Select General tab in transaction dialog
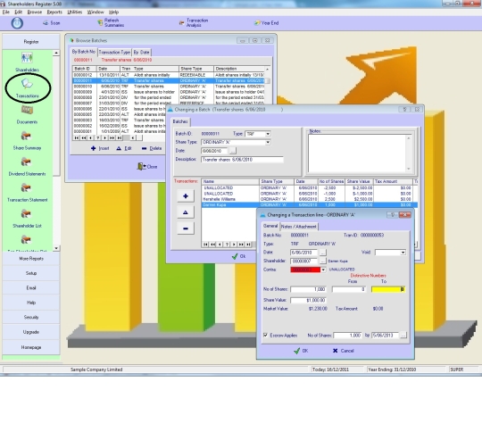Viewport: 482px width, 440px height. [270, 226]
